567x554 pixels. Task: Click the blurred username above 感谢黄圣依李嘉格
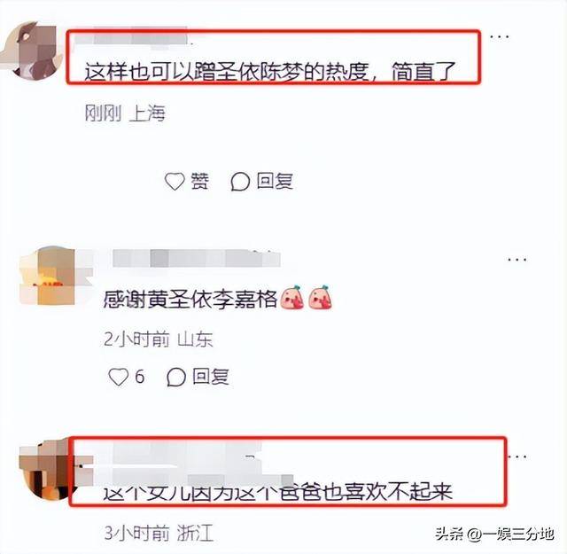197,259
